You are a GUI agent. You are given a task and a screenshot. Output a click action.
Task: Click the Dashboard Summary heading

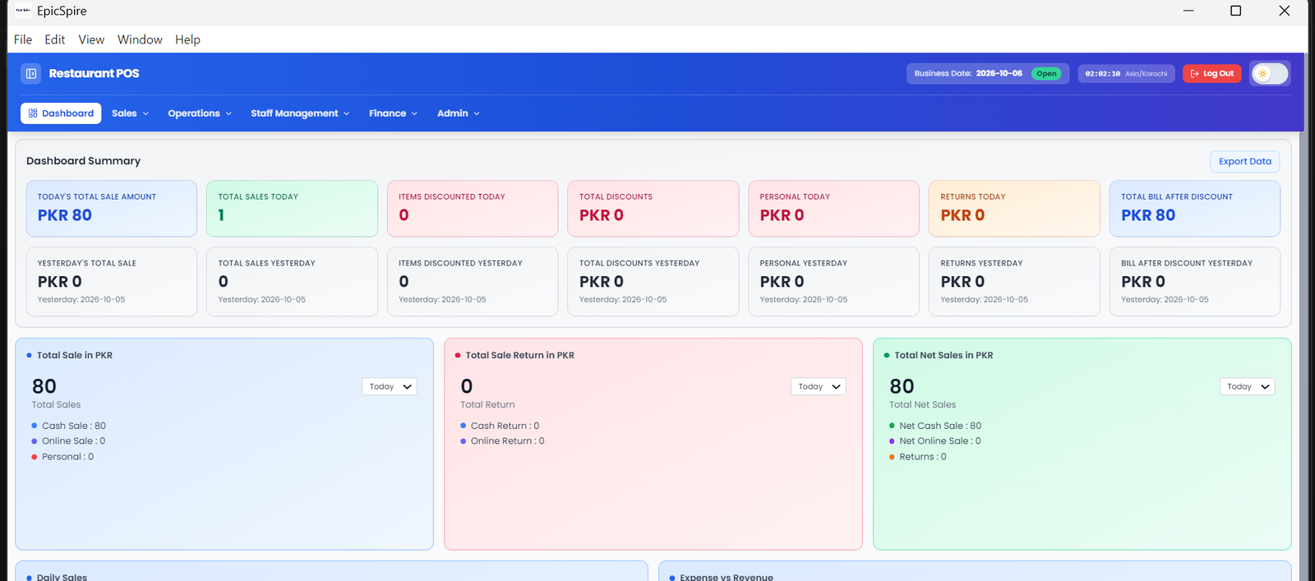[83, 161]
